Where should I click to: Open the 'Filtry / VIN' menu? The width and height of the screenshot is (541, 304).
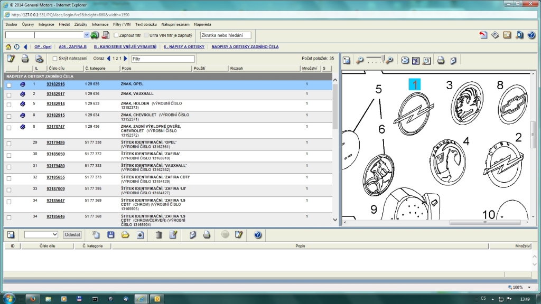pyautogui.click(x=122, y=24)
